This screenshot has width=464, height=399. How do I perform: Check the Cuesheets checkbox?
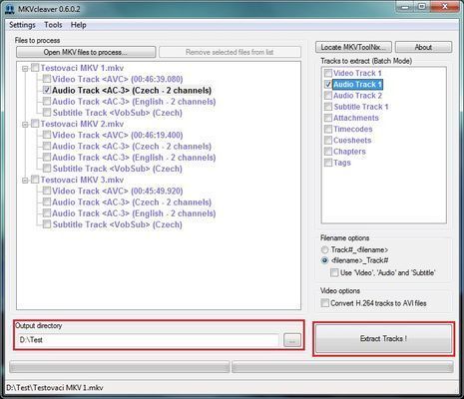(328, 140)
